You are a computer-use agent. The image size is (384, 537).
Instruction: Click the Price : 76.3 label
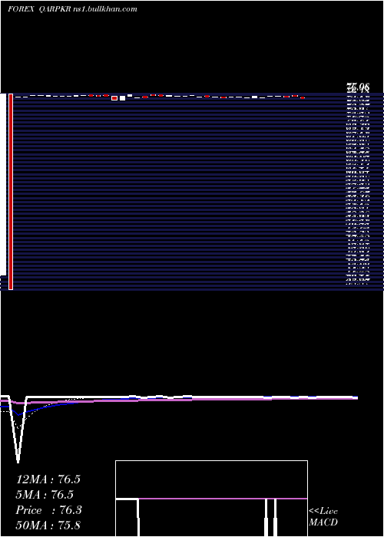click(x=48, y=510)
